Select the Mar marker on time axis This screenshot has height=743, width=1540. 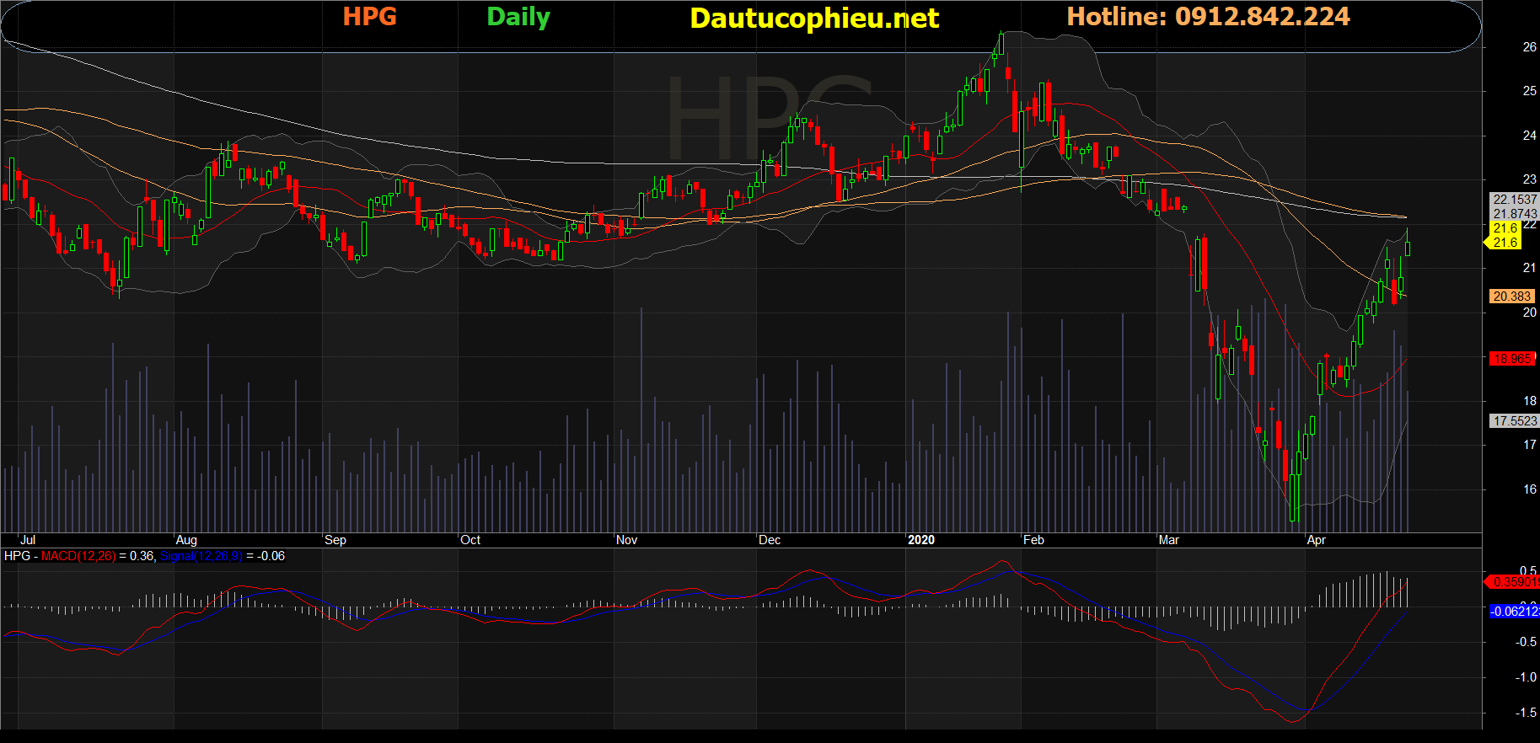click(x=1169, y=540)
